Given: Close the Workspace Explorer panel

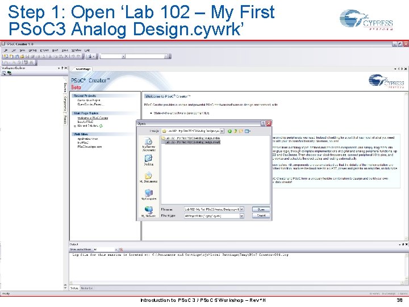Looking at the screenshot, I should point(66,68).
